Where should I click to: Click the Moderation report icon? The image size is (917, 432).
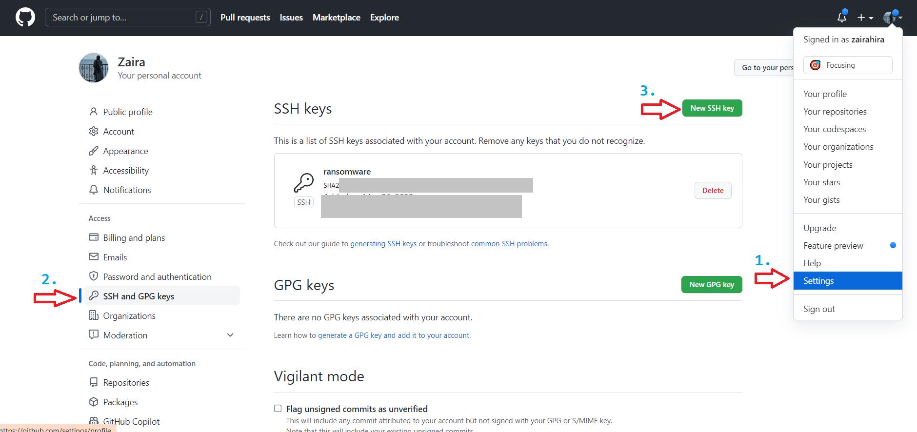click(94, 335)
